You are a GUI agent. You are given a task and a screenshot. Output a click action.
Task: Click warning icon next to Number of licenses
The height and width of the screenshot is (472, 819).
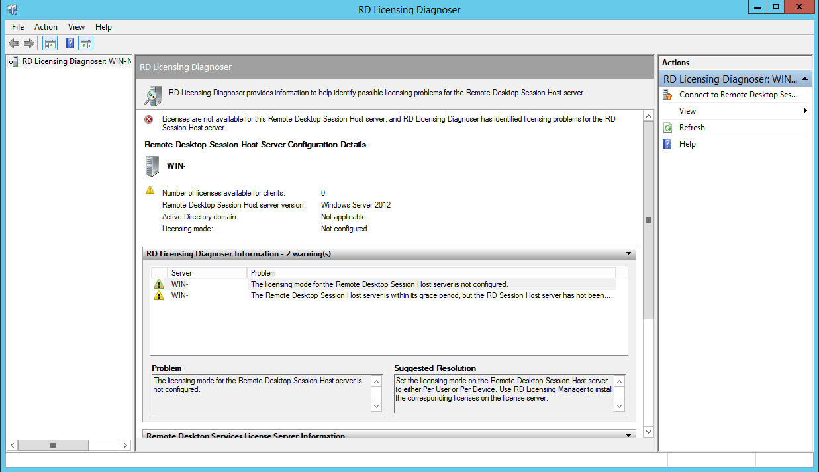coord(150,190)
